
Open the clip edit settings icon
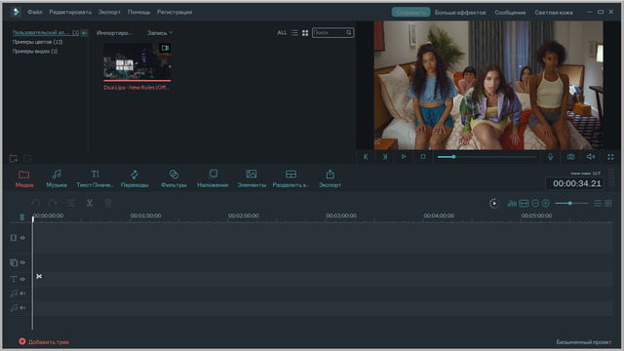coord(71,204)
